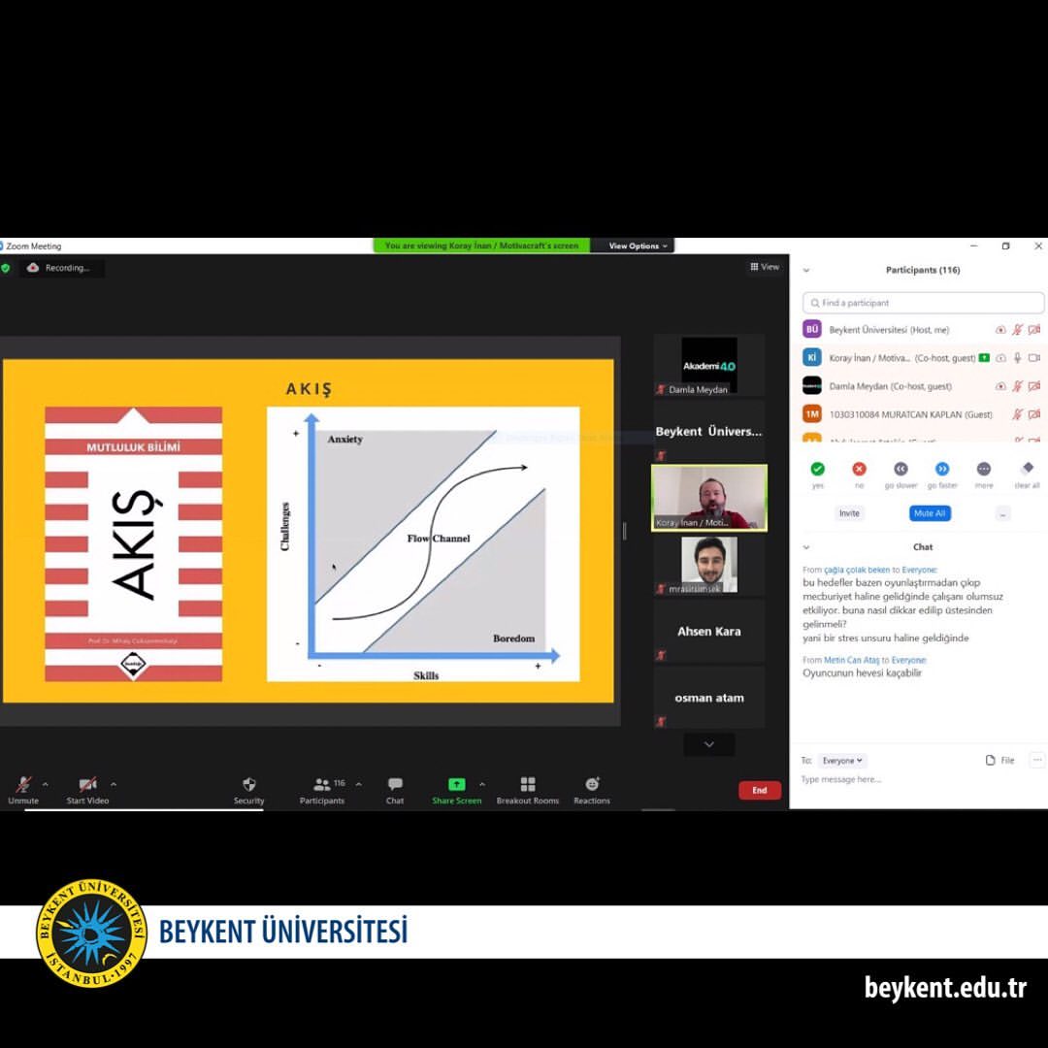
Task: Show more video tiles with down chevron
Action: click(x=709, y=744)
